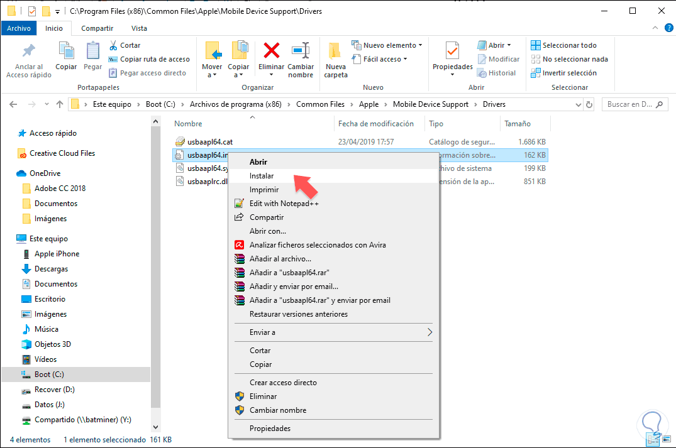Click the Pegar clipboard icon
The width and height of the screenshot is (676, 448).
click(x=92, y=52)
